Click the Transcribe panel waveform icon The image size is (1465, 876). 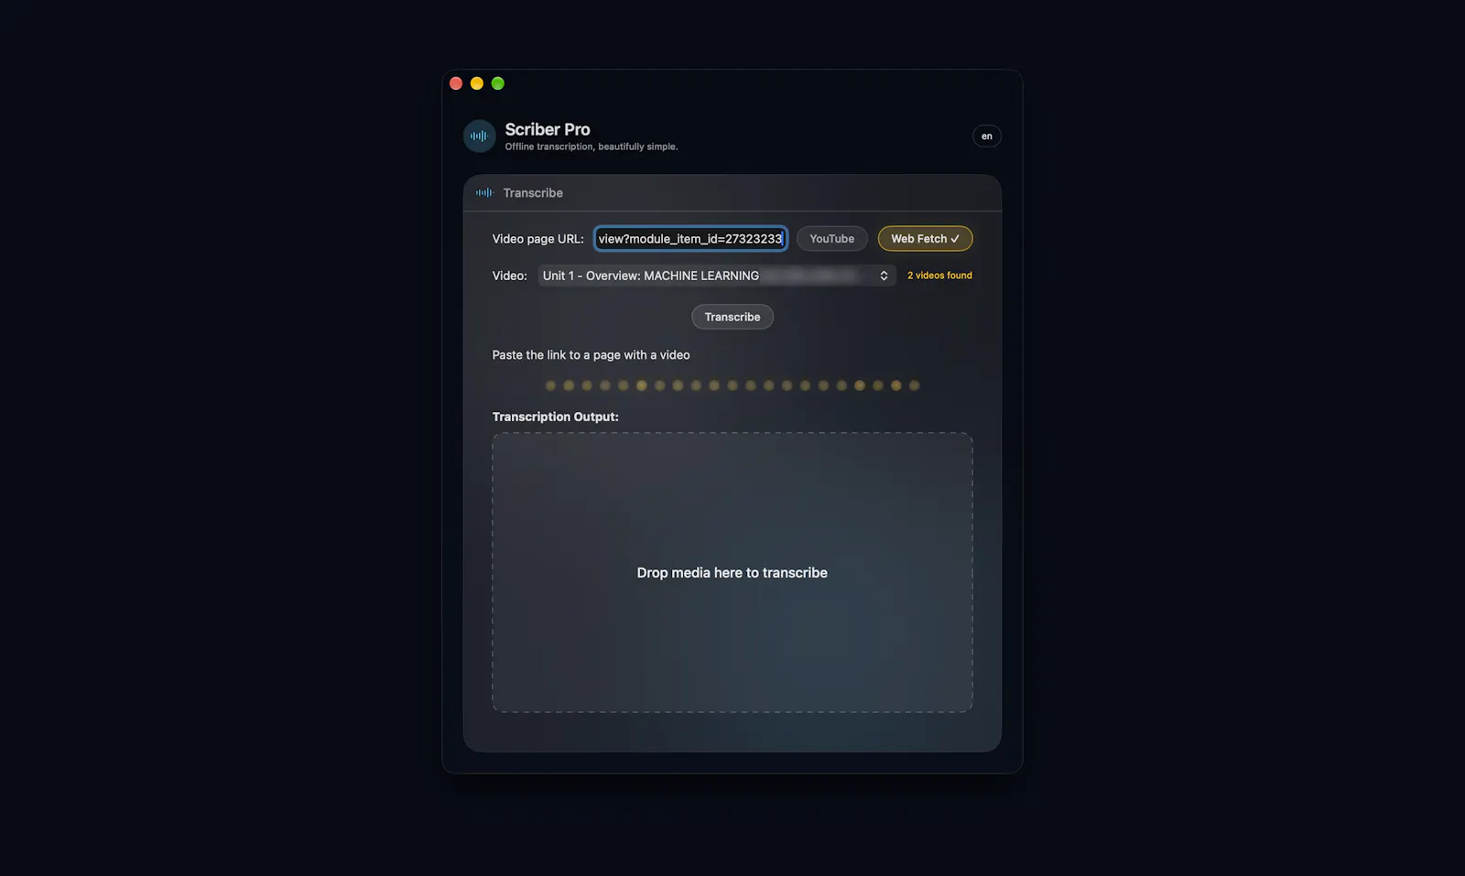tap(484, 193)
